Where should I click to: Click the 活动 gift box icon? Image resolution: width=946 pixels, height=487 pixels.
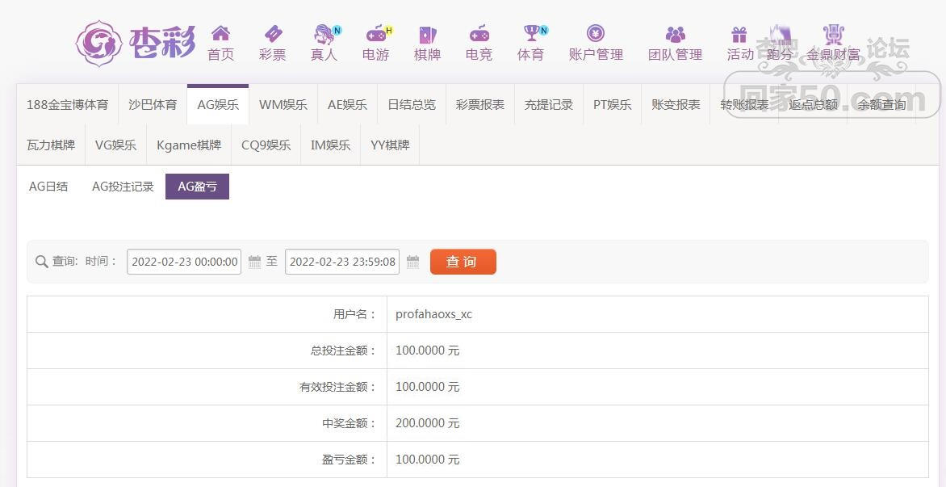[x=739, y=34]
